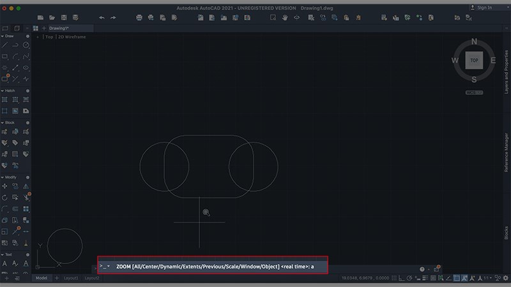Open Draw panel settings gear
This screenshot has width=511, height=287.
[27, 36]
